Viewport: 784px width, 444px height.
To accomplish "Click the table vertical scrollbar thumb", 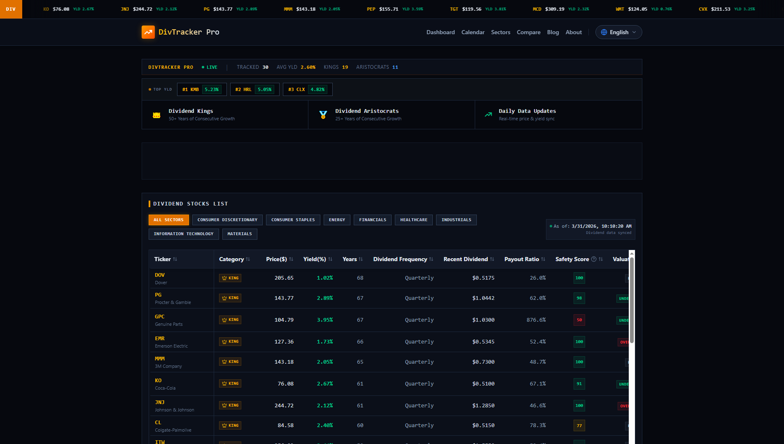I will pyautogui.click(x=632, y=300).
